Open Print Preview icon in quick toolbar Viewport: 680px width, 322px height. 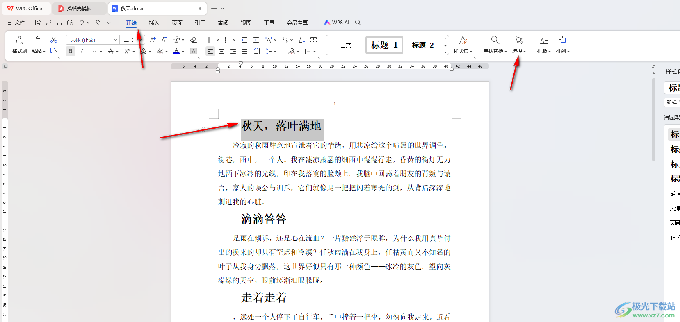(70, 23)
